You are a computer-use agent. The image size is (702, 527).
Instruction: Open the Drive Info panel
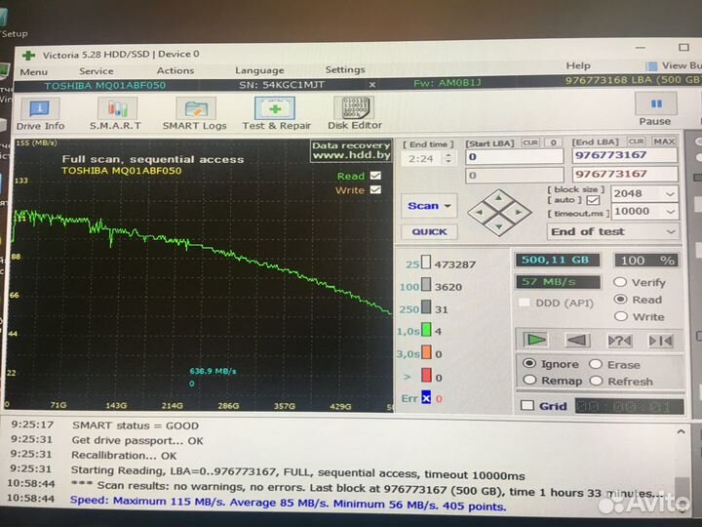pyautogui.click(x=40, y=112)
